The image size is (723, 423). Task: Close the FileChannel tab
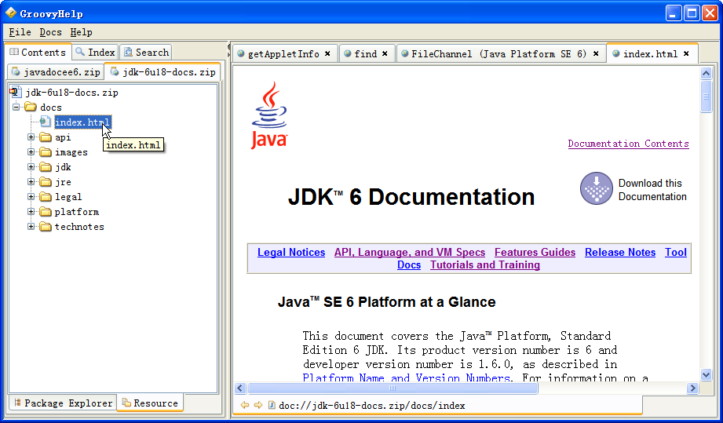tap(596, 54)
